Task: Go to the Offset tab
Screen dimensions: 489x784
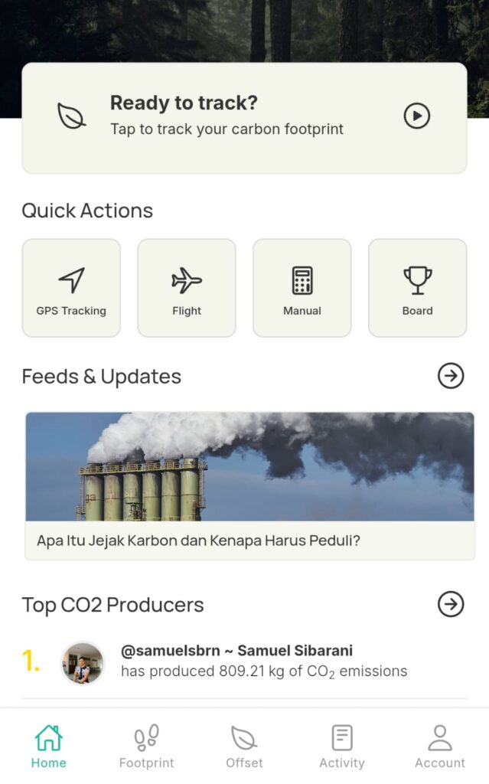Action: tap(244, 746)
